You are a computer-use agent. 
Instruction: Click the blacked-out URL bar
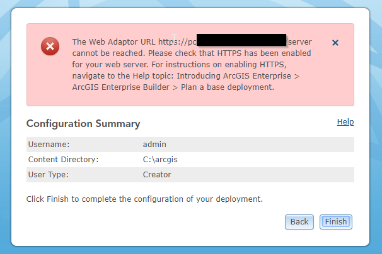[x=241, y=42]
